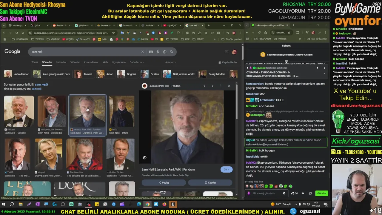
Task: Click the Gönder send button in chat
Action: coord(321,193)
